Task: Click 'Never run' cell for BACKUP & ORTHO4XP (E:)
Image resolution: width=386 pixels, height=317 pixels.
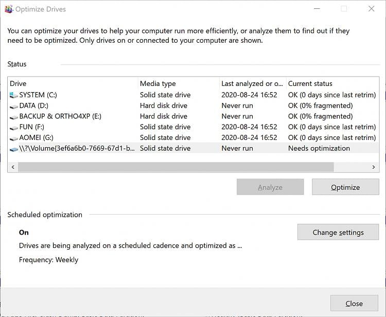Action: [x=237, y=116]
